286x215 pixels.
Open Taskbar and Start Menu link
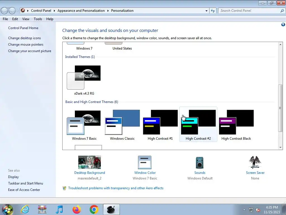(25, 183)
